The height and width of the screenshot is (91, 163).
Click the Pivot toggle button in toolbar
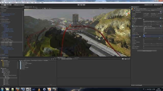click(16, 5)
